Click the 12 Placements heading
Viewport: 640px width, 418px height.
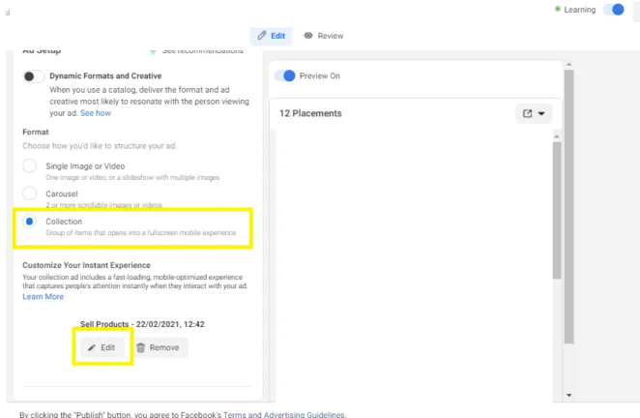pyautogui.click(x=310, y=113)
